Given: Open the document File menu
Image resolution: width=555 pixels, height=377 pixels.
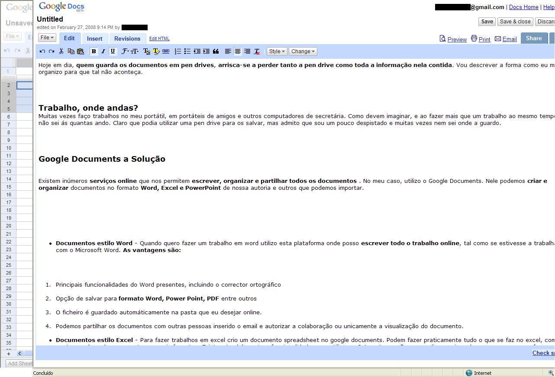Looking at the screenshot, I should pos(47,38).
